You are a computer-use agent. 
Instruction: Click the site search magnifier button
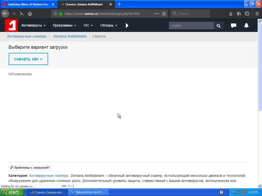pos(219,26)
